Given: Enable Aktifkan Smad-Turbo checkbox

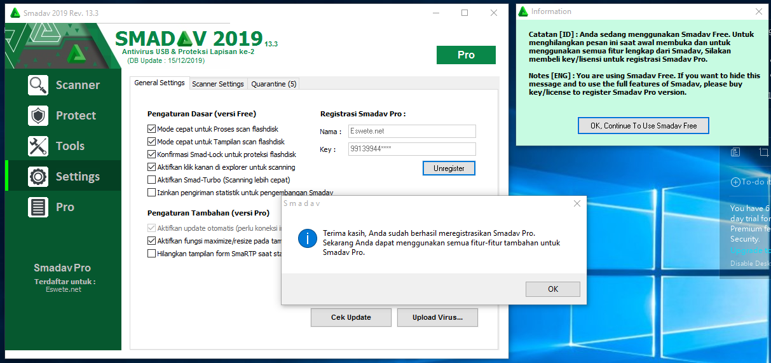Looking at the screenshot, I should point(151,180).
